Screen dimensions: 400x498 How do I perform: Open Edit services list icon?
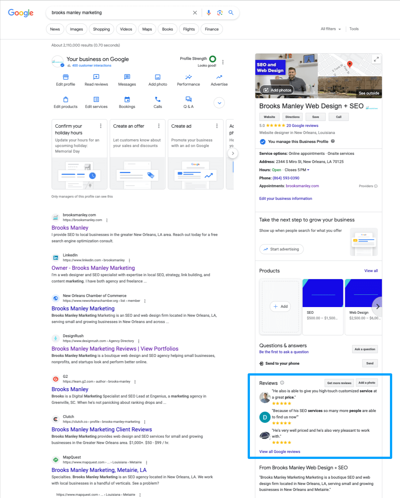coord(96,99)
